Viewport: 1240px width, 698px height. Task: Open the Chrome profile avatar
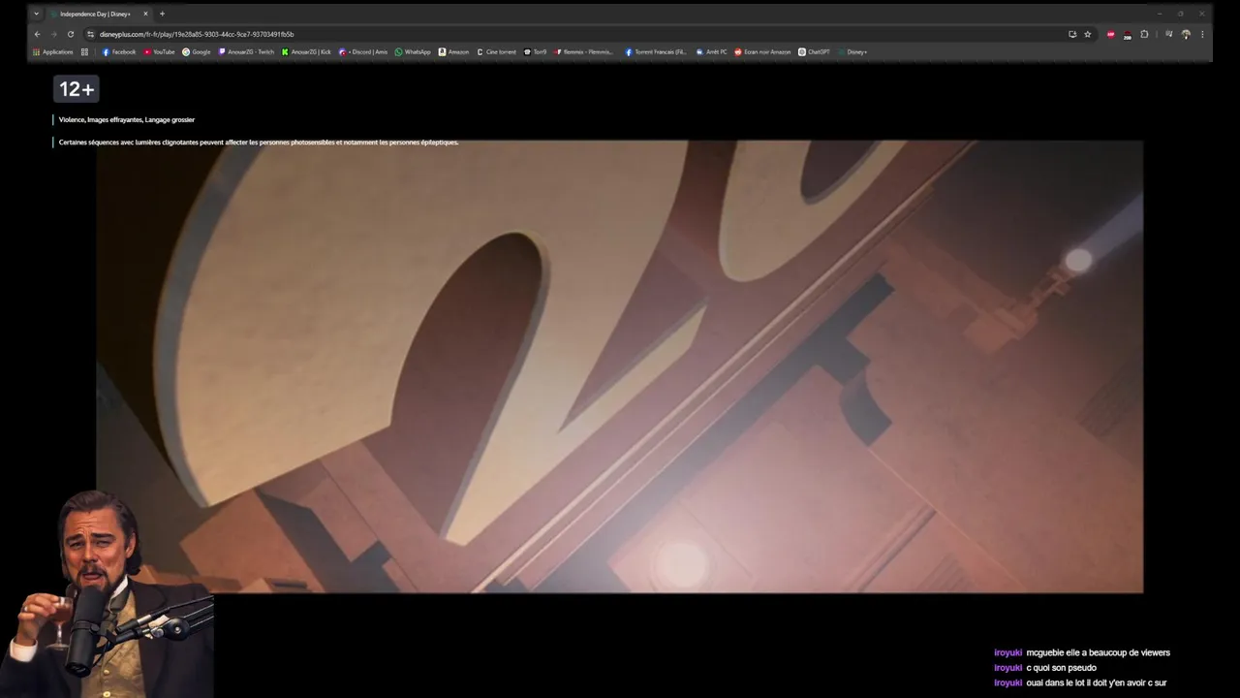pyautogui.click(x=1186, y=34)
